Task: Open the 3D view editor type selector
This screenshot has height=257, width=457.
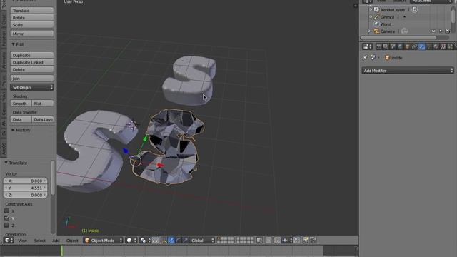Action: coord(9,240)
